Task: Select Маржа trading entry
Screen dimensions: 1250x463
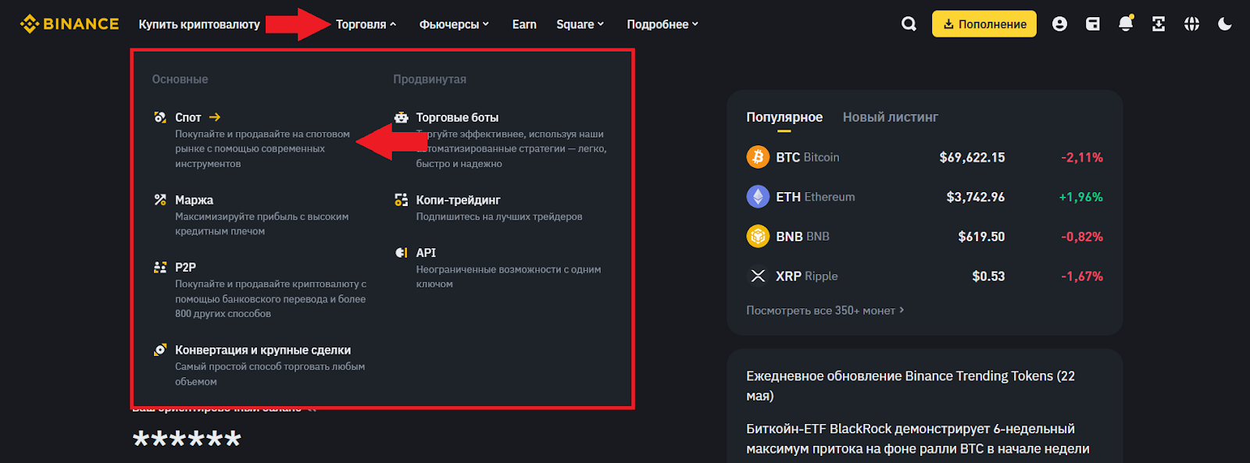Action: (x=261, y=215)
